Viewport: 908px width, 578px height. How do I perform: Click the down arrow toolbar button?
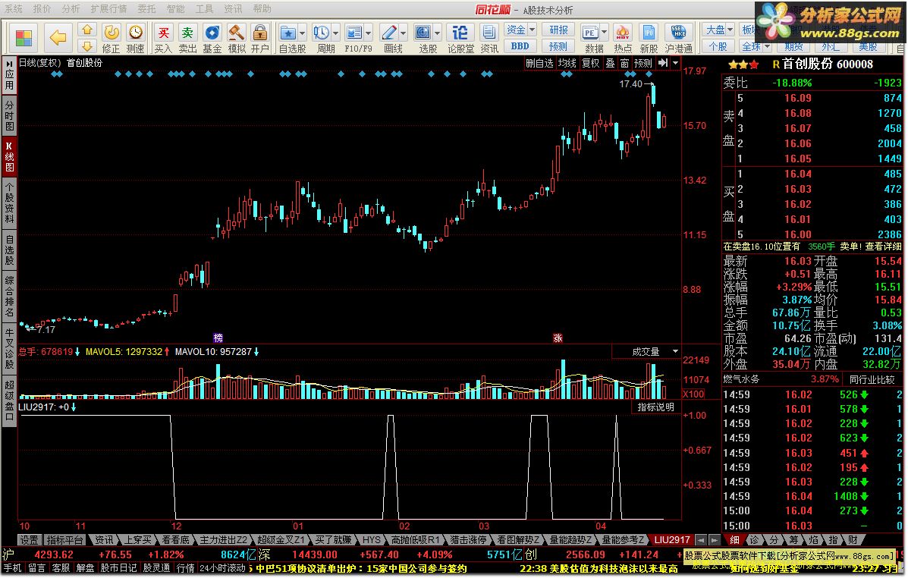coord(87,46)
